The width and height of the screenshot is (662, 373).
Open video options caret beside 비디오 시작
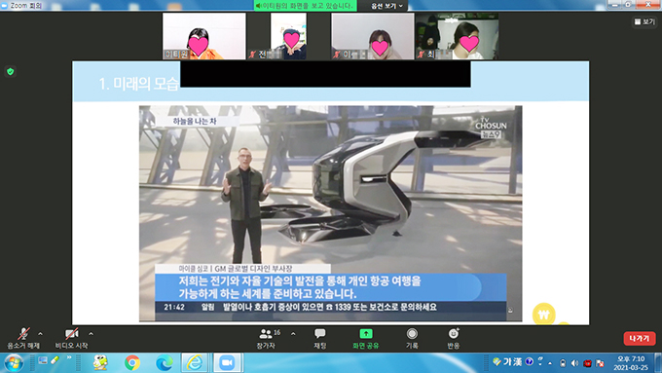coord(91,334)
